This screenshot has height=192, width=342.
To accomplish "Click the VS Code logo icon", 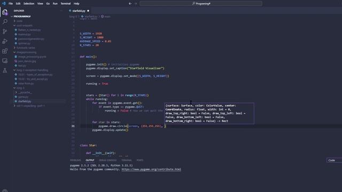I will pyautogui.click(x=4, y=4).
